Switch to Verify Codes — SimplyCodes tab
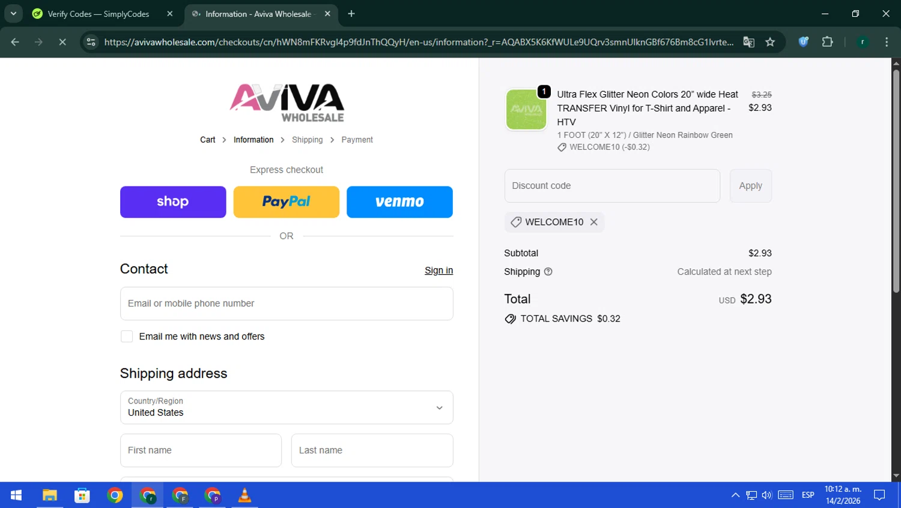This screenshot has height=508, width=901. [x=99, y=14]
